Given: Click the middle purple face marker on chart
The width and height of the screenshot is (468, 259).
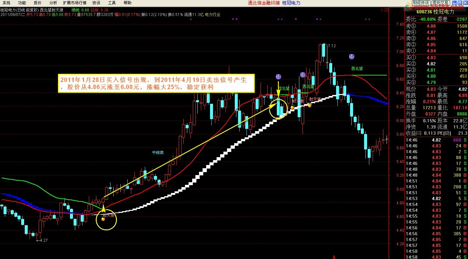Looking at the screenshot, I should pos(303,75).
